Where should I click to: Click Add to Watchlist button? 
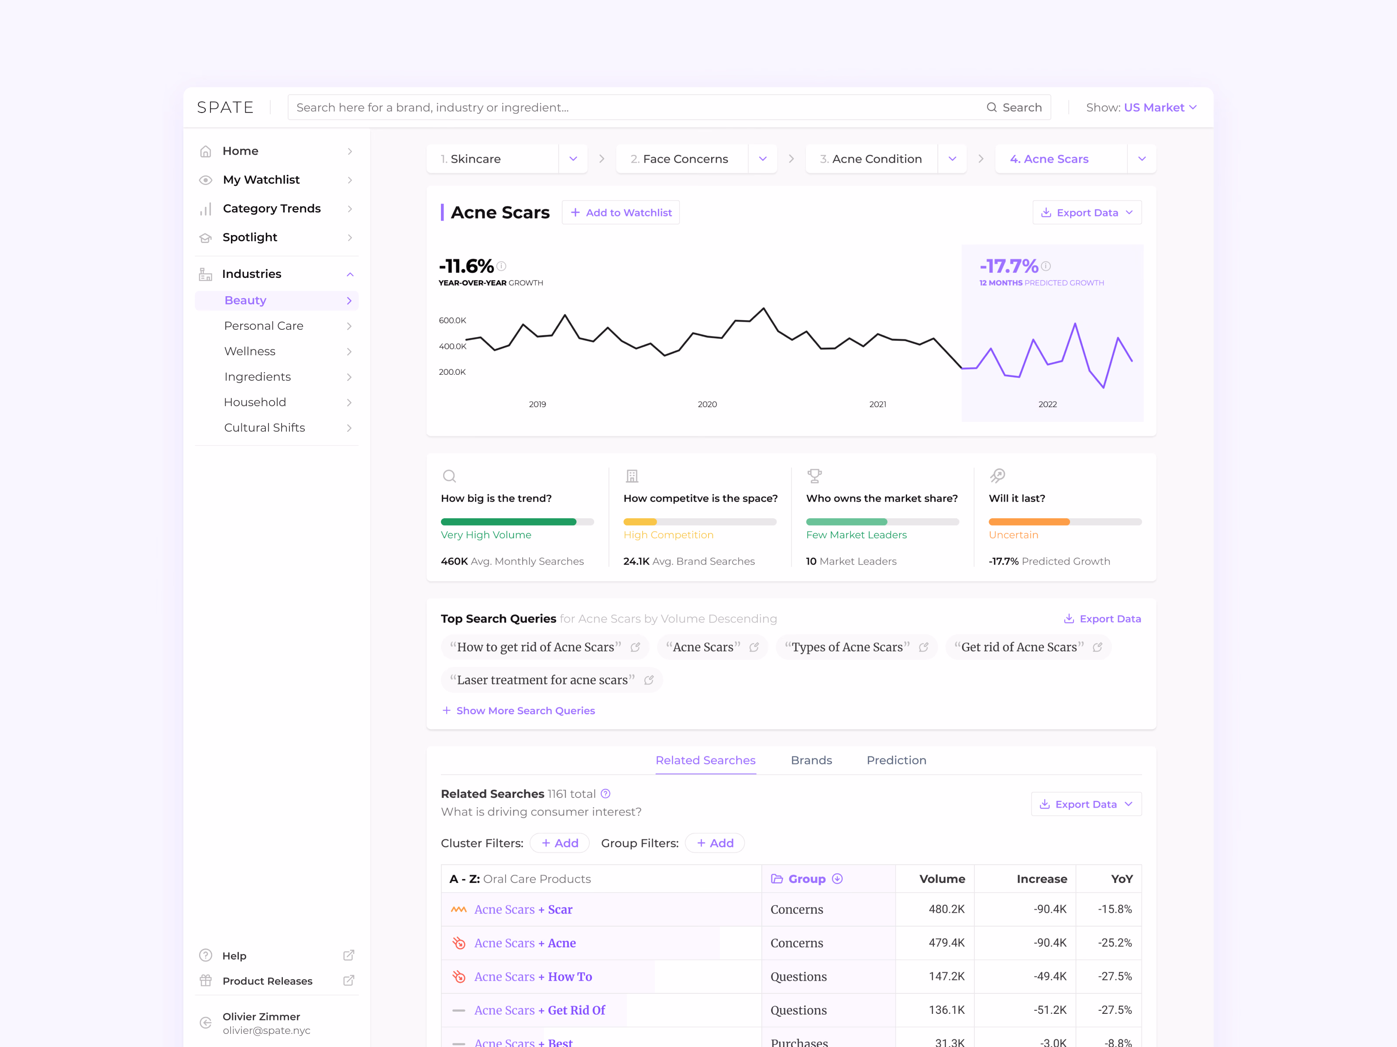click(x=621, y=213)
